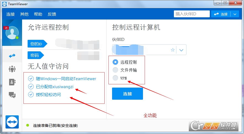Screen dimensions: 244x134
Task: Minimize the TeamViewer window
Action: pos(218,3)
